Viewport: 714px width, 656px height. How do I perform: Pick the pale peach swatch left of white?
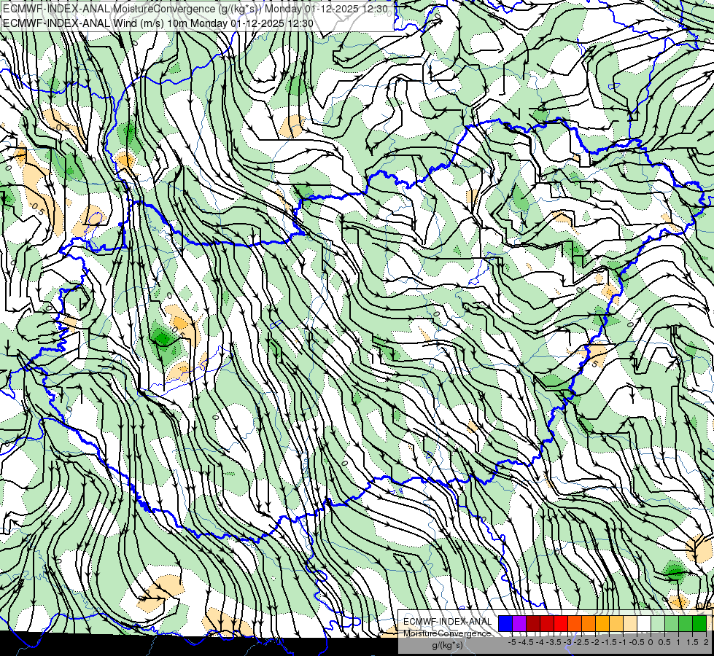[630, 624]
